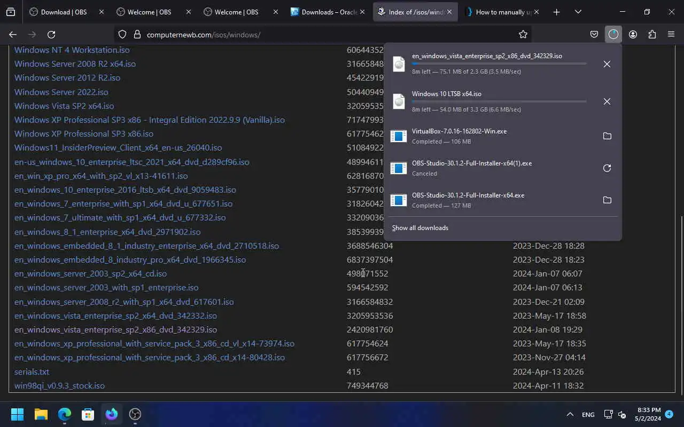The width and height of the screenshot is (684, 427).
Task: Open en_windows_7_ultimate_with_sp1 iso link
Action: (120, 217)
